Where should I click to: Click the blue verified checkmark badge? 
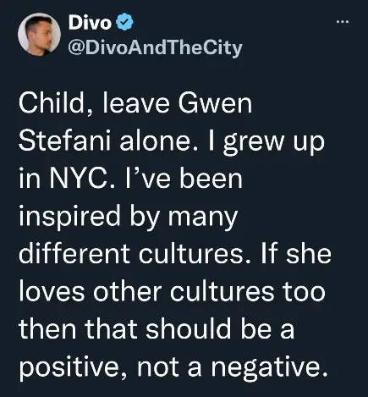(x=124, y=22)
